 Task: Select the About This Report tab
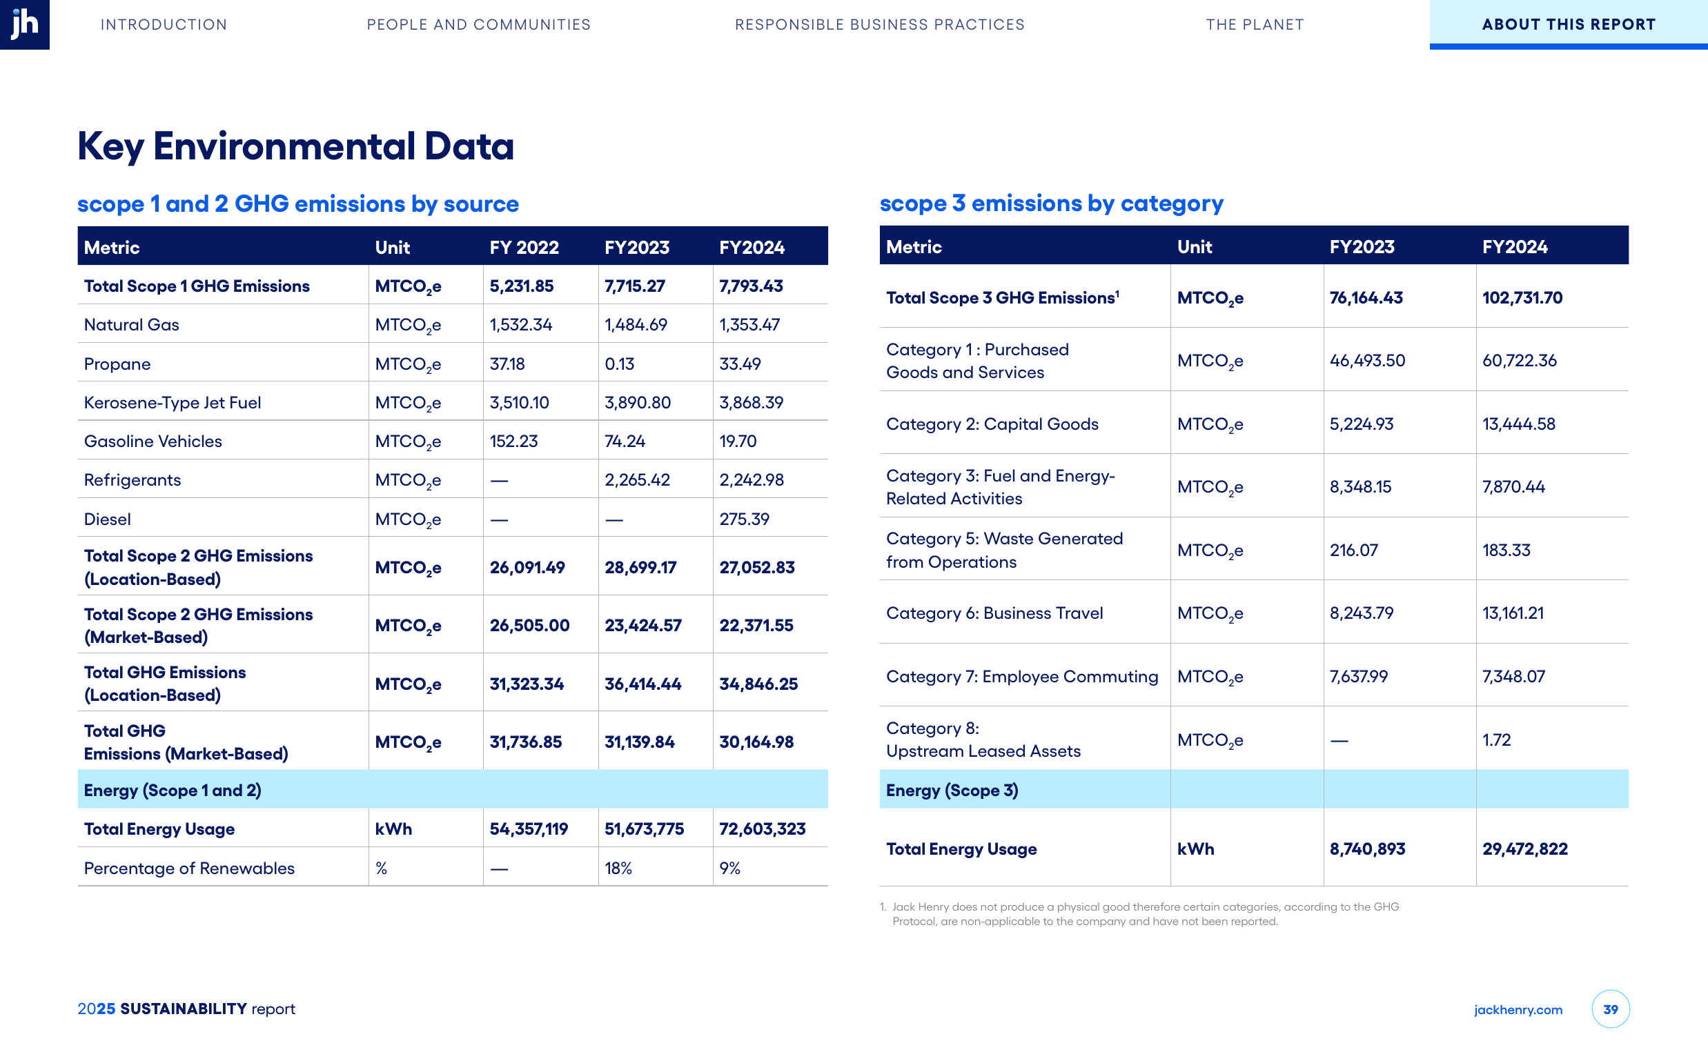pos(1569,25)
